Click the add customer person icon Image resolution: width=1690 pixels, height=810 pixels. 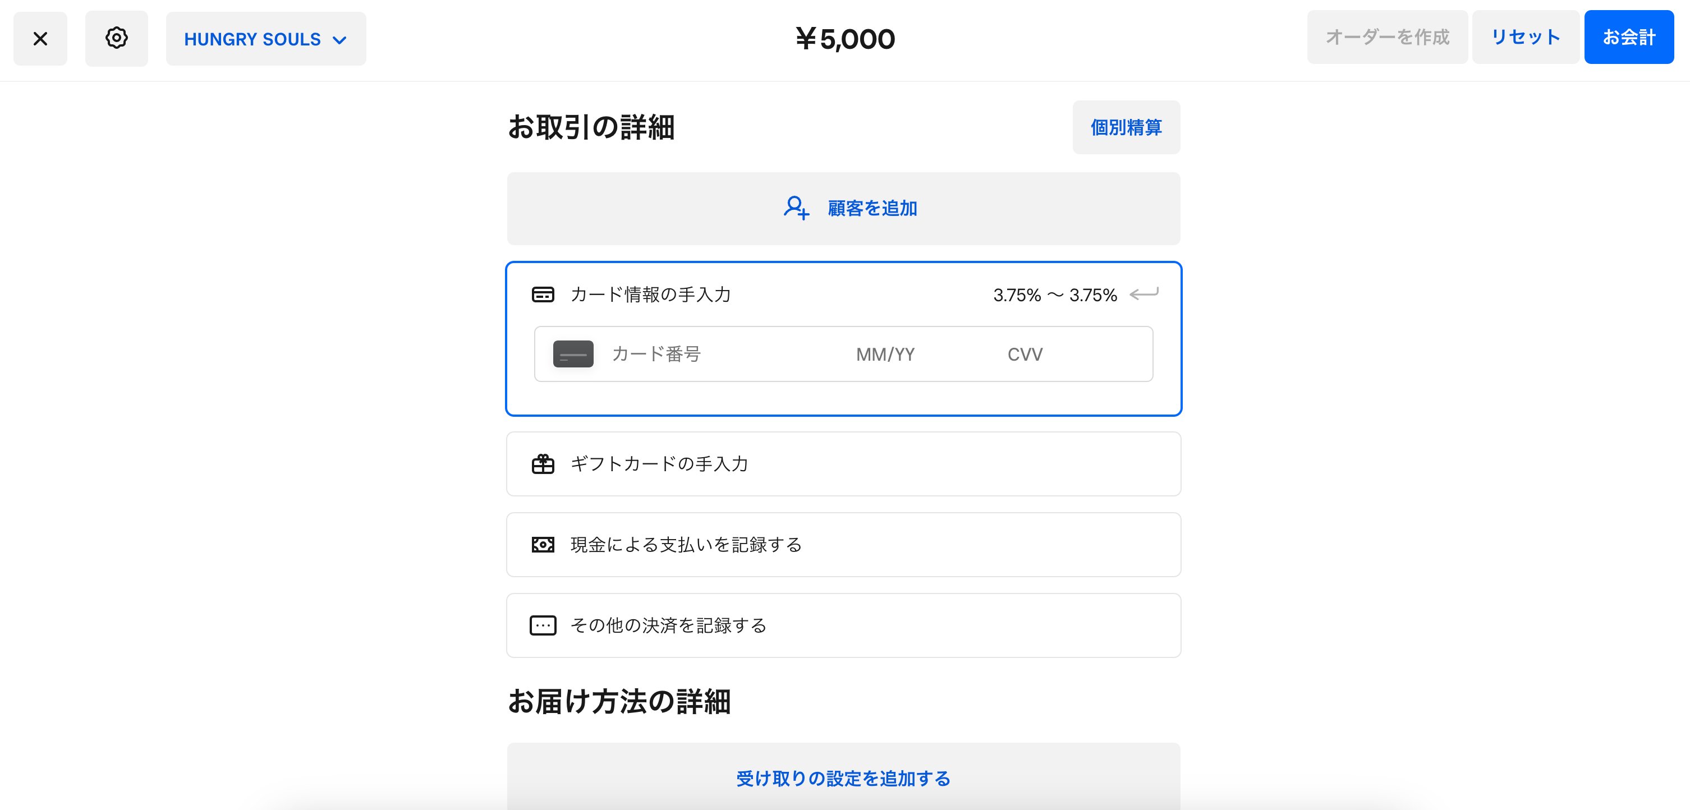click(x=796, y=209)
